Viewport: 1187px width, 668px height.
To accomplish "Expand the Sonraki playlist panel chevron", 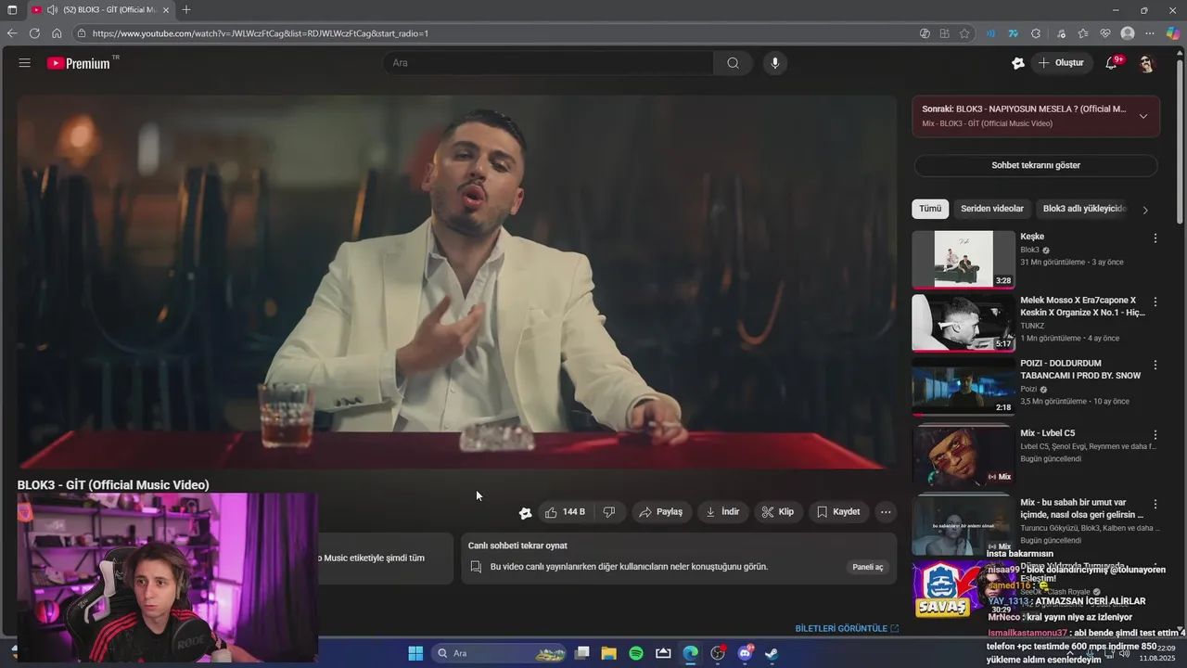I will 1142,116.
